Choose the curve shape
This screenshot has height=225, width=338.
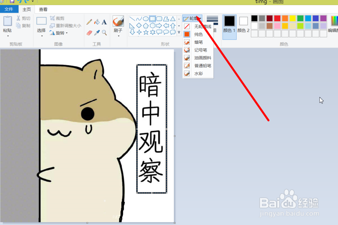[139, 19]
